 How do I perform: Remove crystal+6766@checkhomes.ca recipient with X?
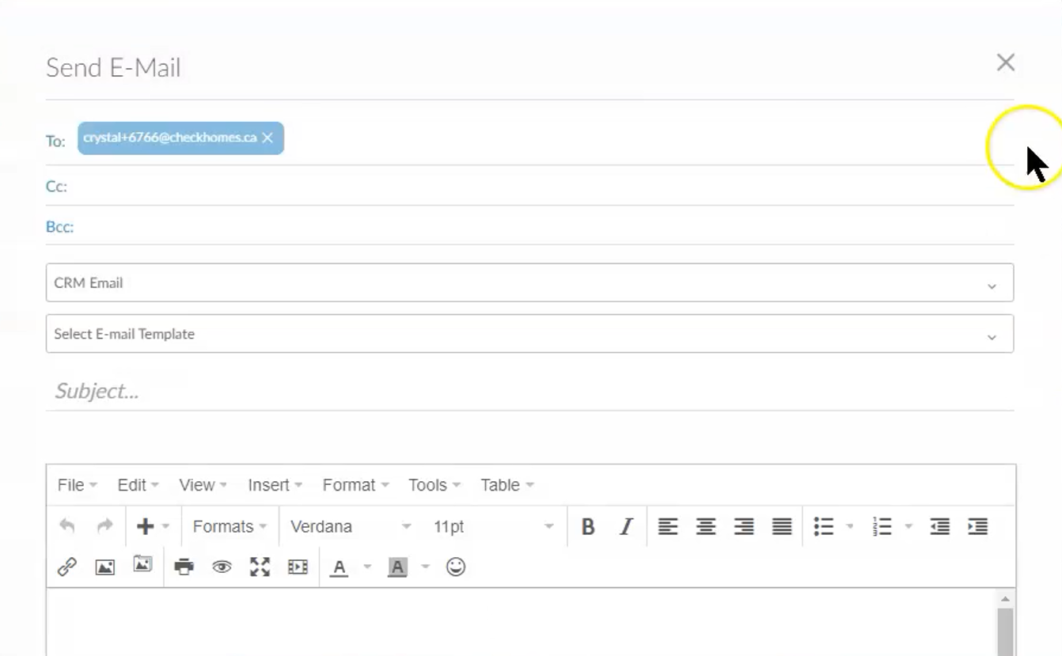(x=267, y=138)
